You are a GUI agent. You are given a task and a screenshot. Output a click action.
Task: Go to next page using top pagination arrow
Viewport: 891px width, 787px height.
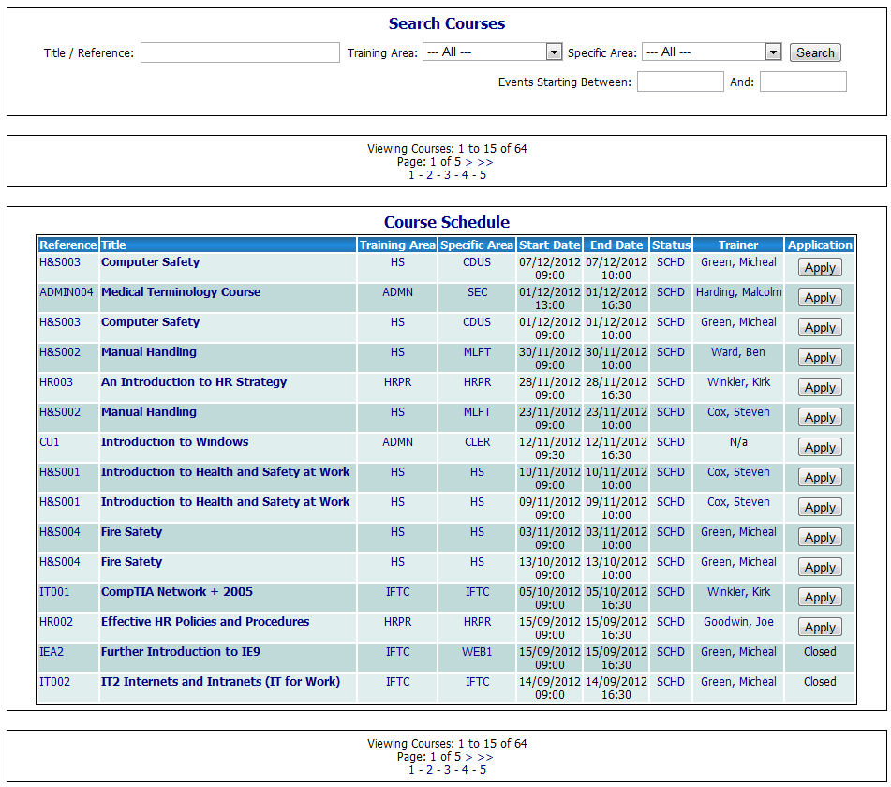click(468, 162)
